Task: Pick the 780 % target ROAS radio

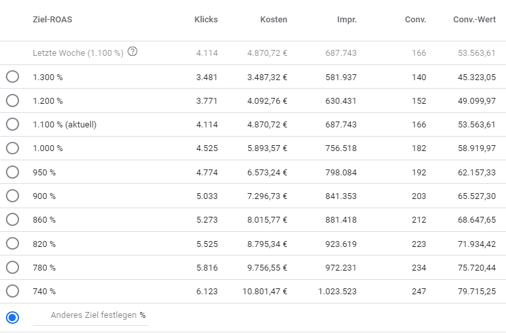Action: coord(13,267)
